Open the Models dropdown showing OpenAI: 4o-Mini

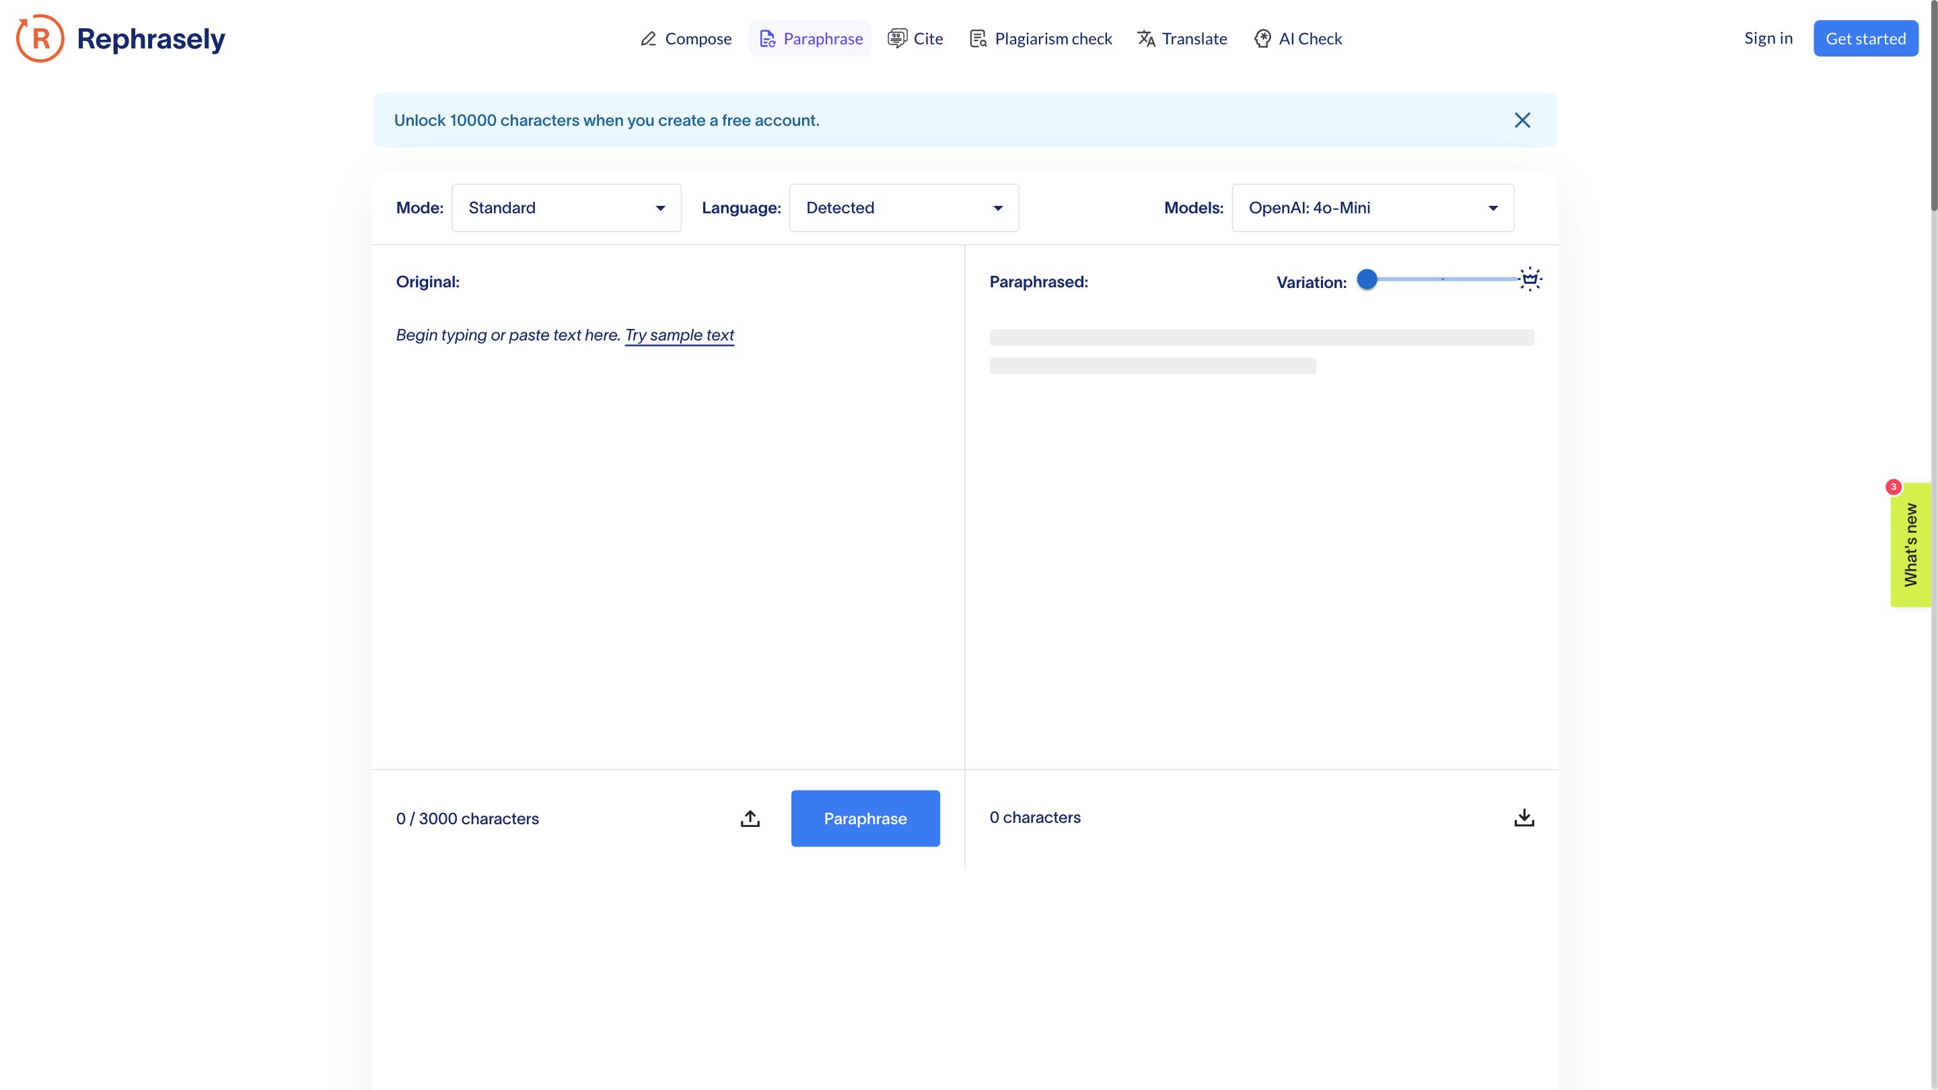point(1371,208)
